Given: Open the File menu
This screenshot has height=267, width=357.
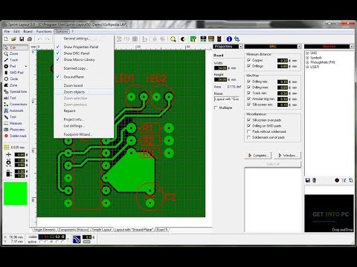Looking at the screenshot, I should click(x=7, y=31).
